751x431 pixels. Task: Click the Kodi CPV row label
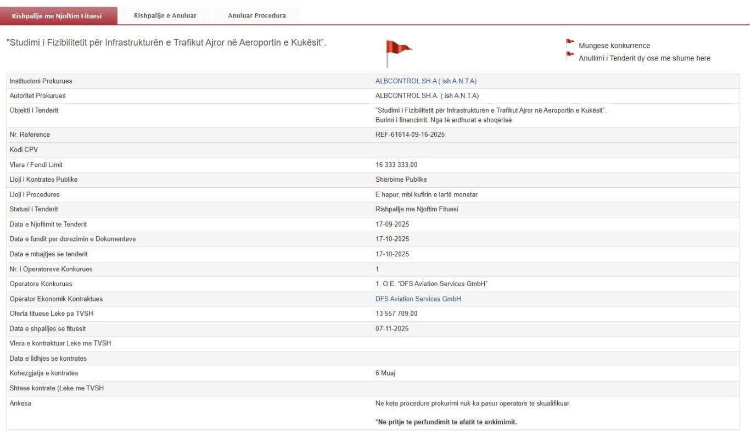[x=24, y=150]
